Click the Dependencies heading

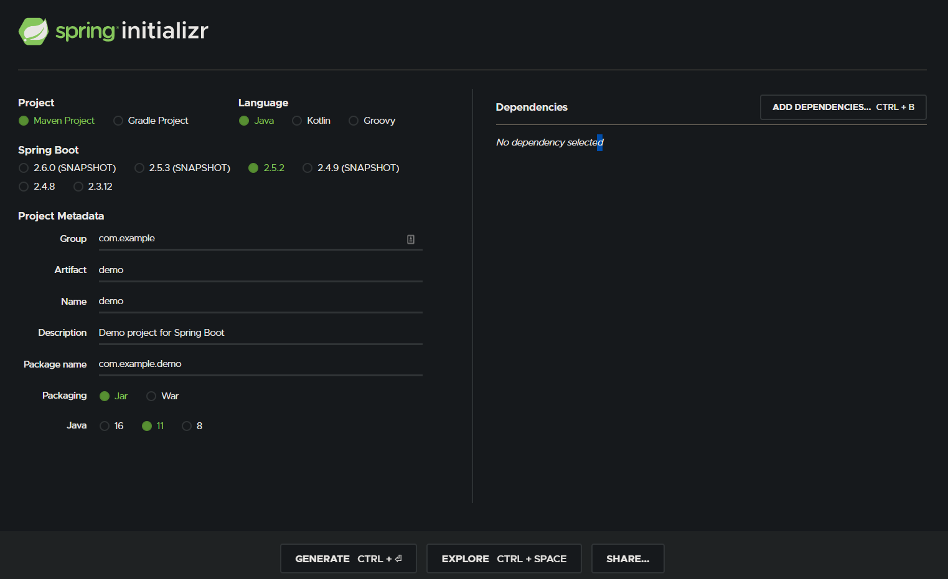click(532, 107)
